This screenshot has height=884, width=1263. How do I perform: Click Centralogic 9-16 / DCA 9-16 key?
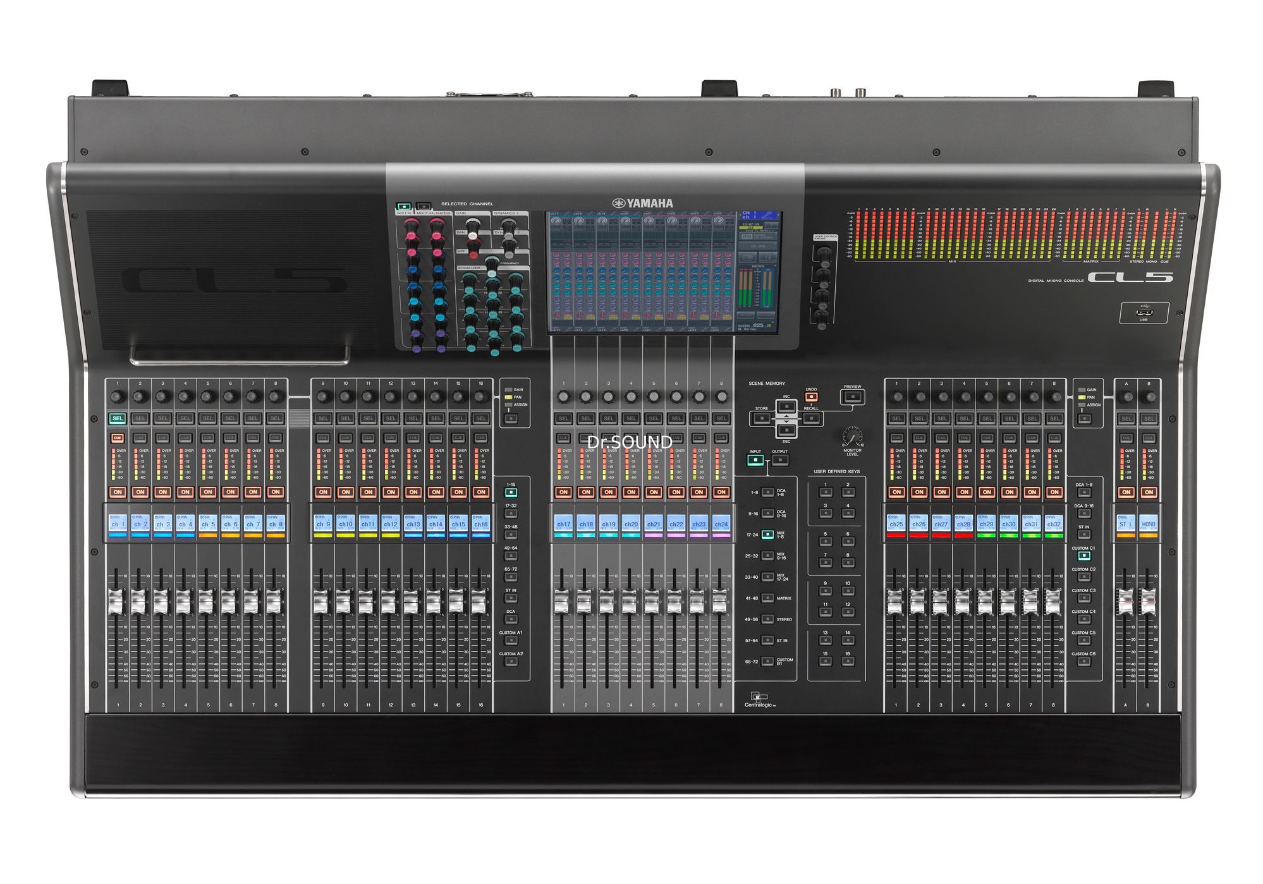[x=767, y=514]
